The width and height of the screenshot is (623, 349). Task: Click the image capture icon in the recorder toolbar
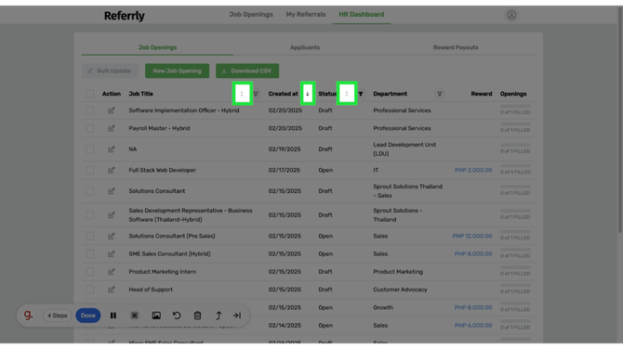tap(156, 316)
